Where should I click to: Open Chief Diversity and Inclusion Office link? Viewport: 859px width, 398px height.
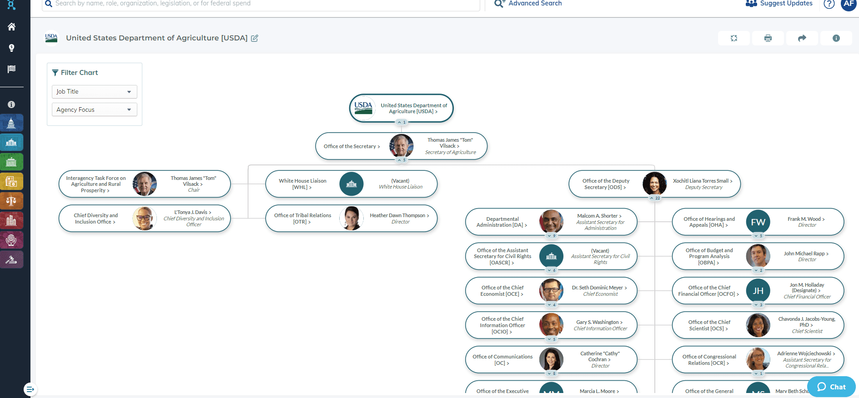pyautogui.click(x=95, y=219)
